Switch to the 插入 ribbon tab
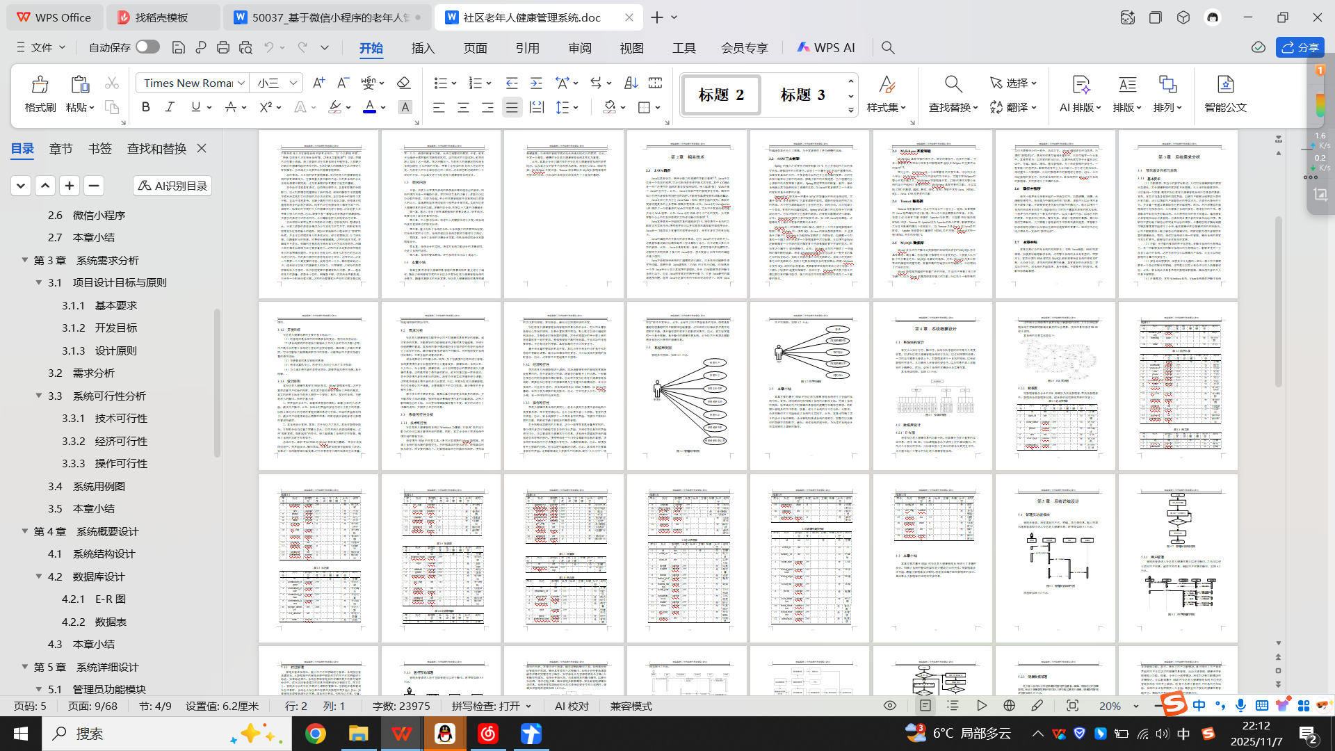 [423, 48]
